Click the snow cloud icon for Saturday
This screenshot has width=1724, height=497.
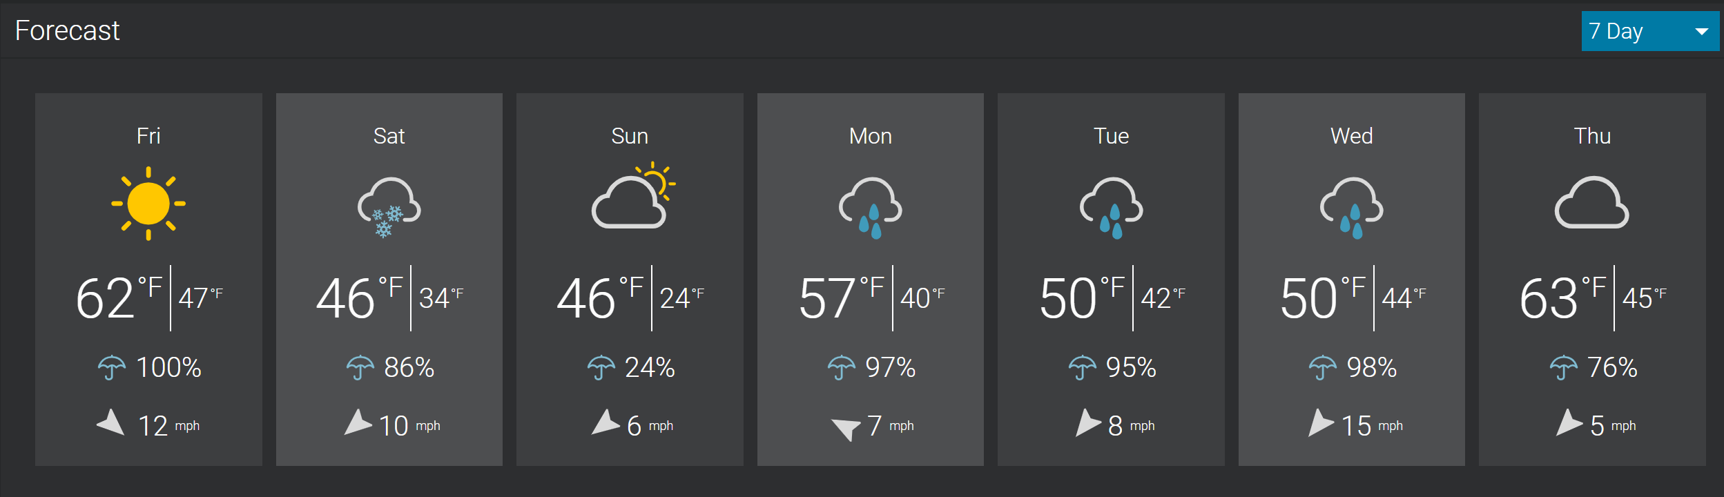point(389,207)
